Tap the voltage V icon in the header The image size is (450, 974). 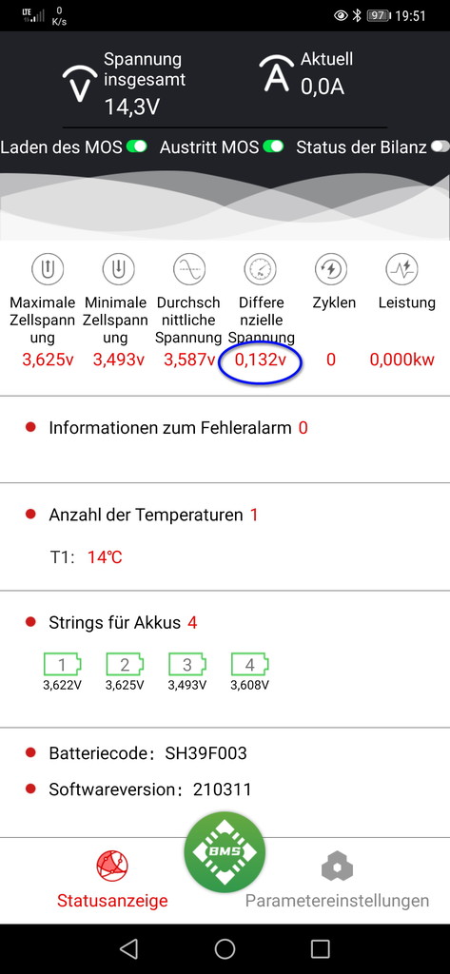80,84
